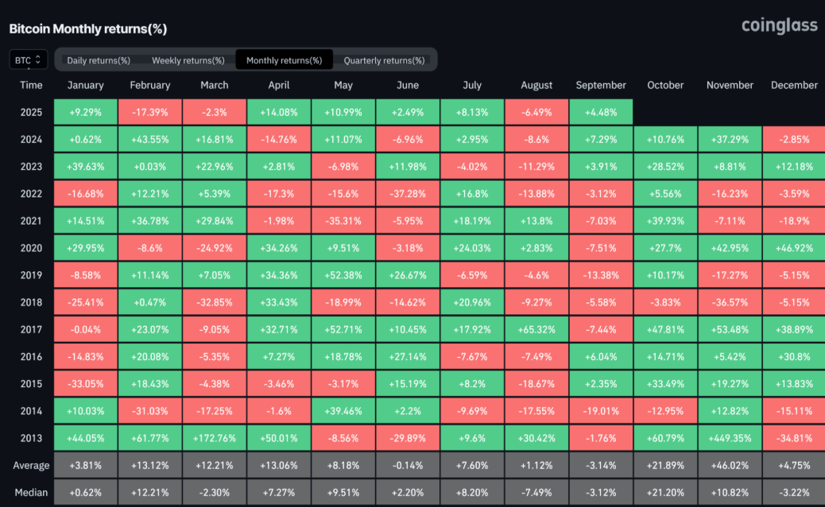Select the Weekly returns(%) tab
The width and height of the screenshot is (825, 507).
[188, 59]
